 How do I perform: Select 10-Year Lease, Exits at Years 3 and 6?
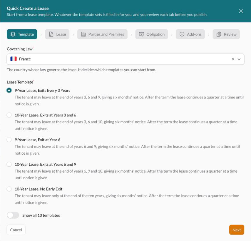pyautogui.click(x=9, y=115)
